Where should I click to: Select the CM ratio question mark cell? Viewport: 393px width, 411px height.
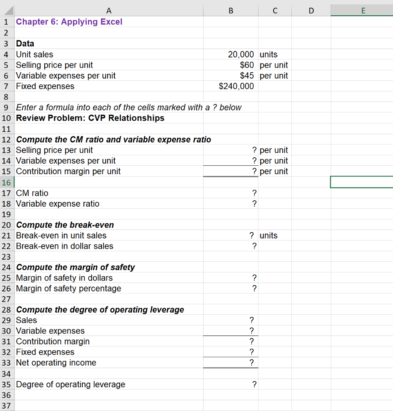tap(230, 193)
